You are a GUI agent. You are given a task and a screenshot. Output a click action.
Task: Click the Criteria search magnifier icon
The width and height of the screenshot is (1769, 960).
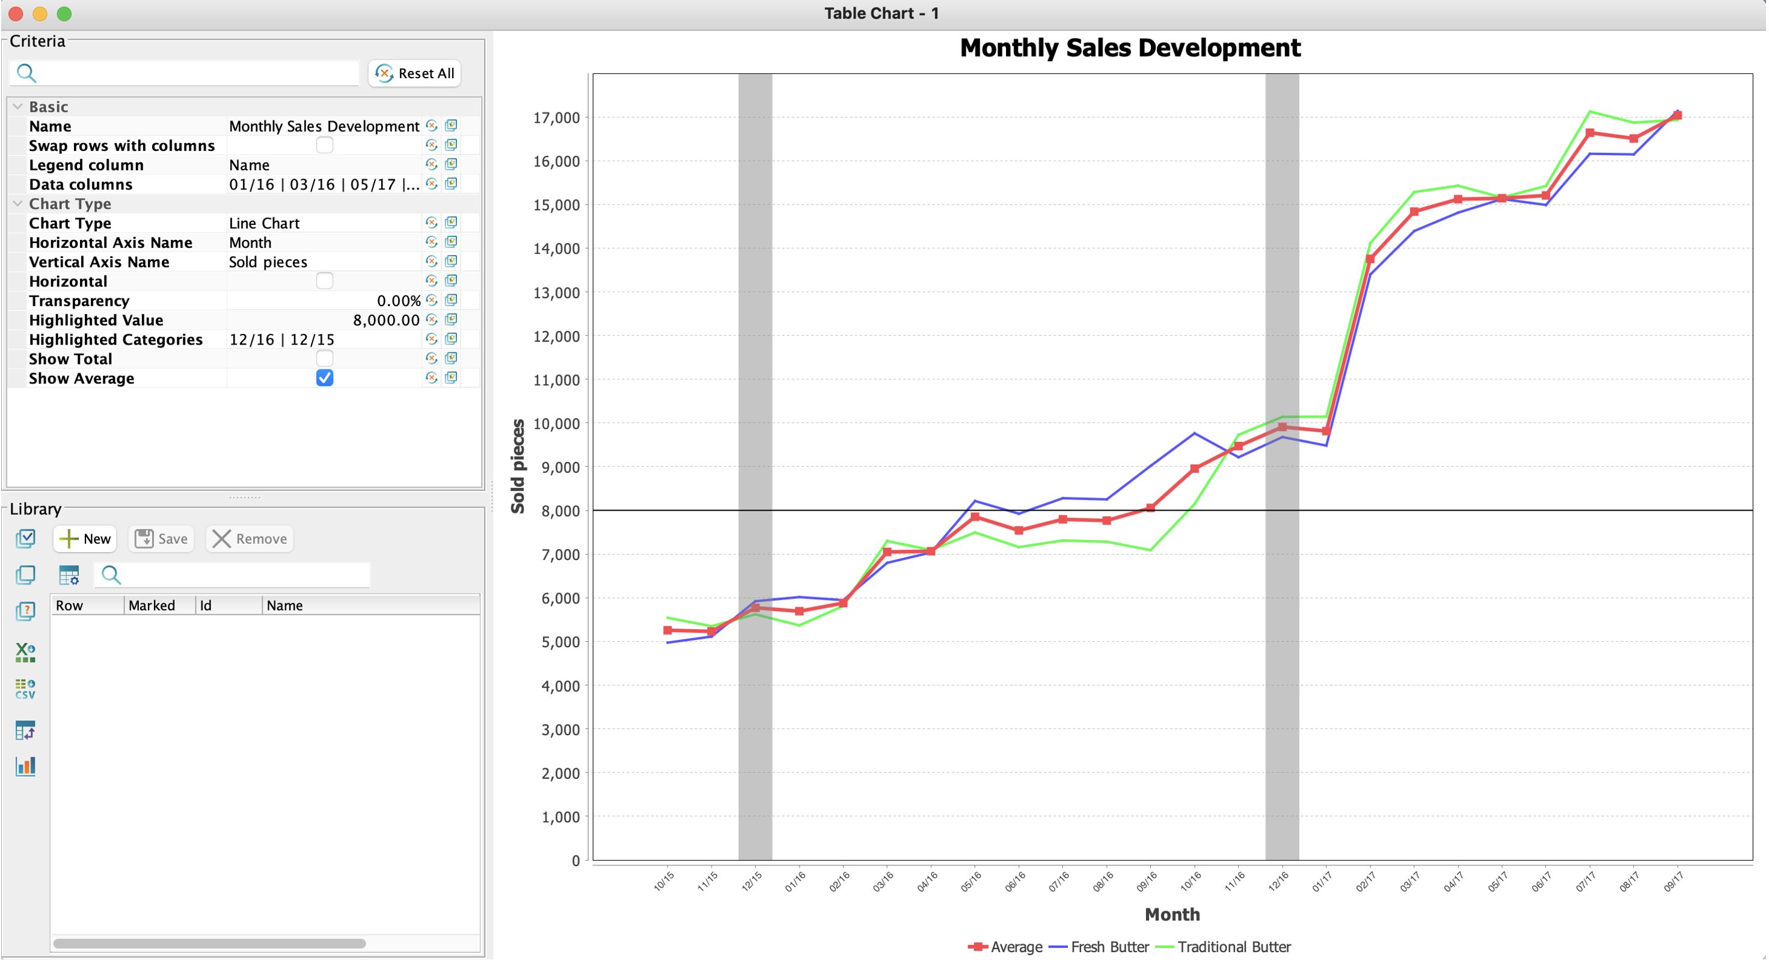coord(26,73)
